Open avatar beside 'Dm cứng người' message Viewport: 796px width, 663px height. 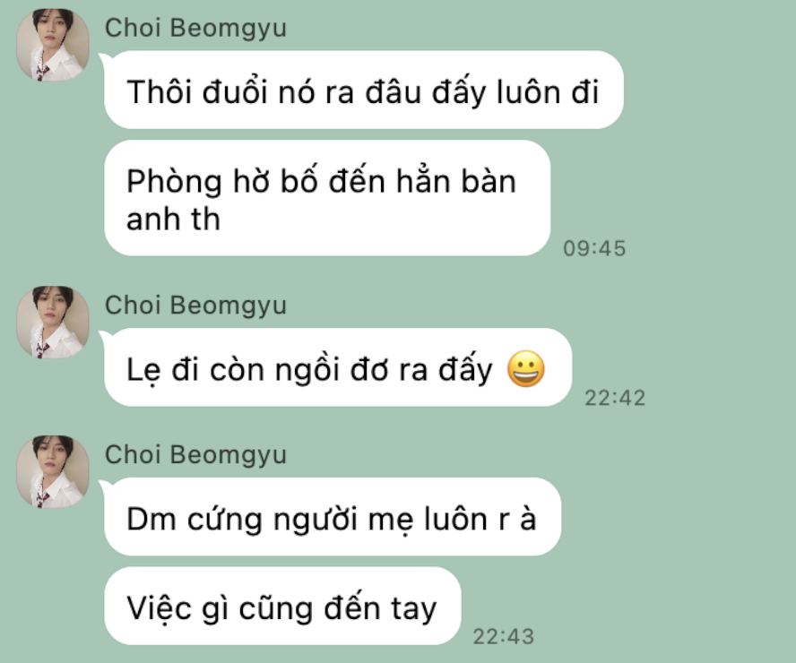[x=53, y=471]
